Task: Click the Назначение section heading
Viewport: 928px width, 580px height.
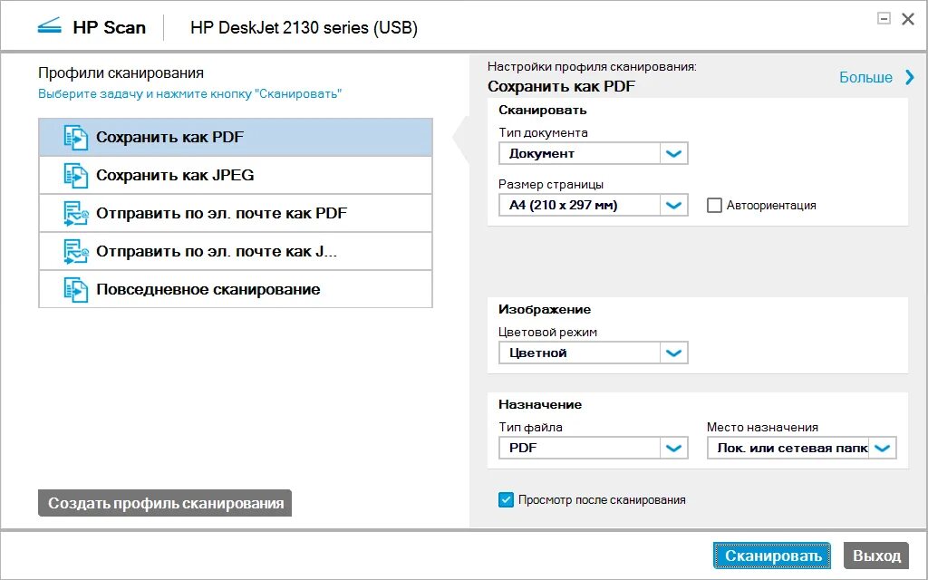Action: pyautogui.click(x=540, y=404)
